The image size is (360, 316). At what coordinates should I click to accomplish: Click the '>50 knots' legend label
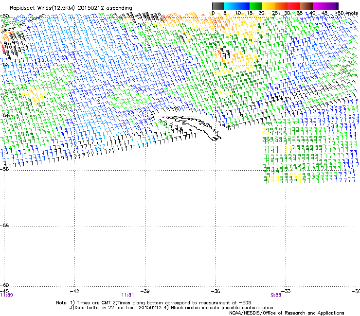[346, 13]
